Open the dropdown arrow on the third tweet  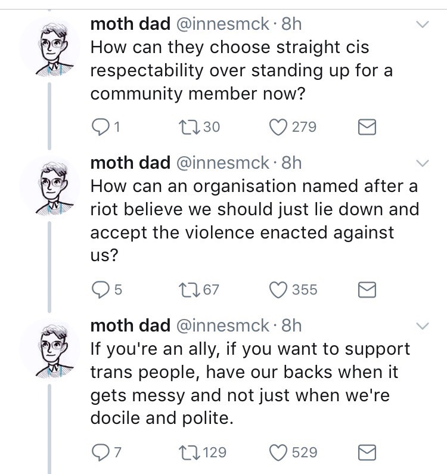pyautogui.click(x=421, y=326)
